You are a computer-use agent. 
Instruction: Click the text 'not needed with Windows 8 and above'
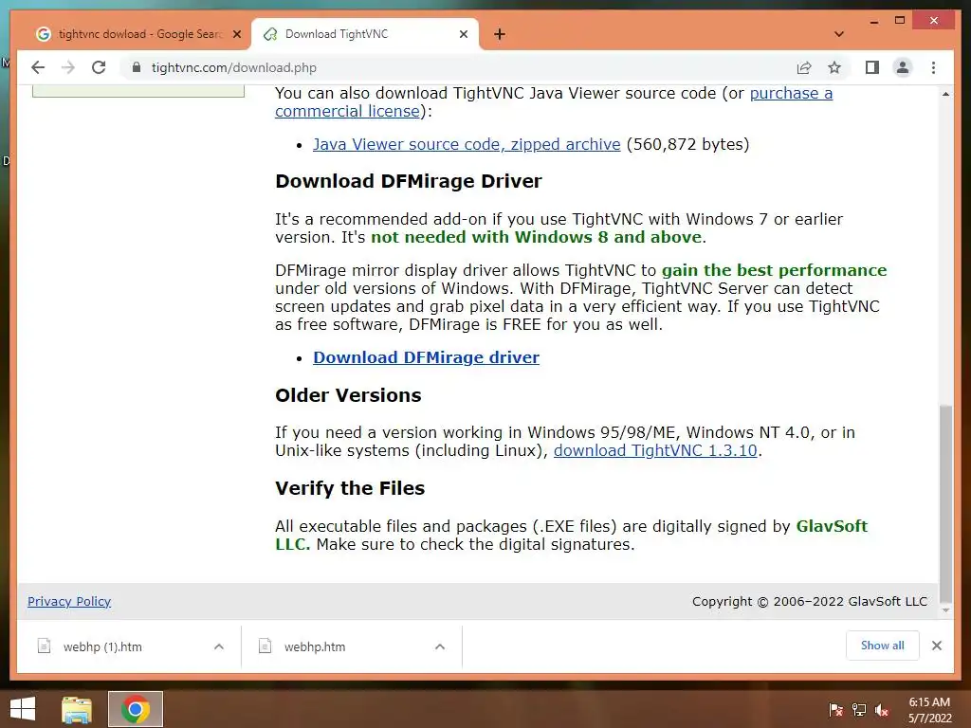coord(537,237)
